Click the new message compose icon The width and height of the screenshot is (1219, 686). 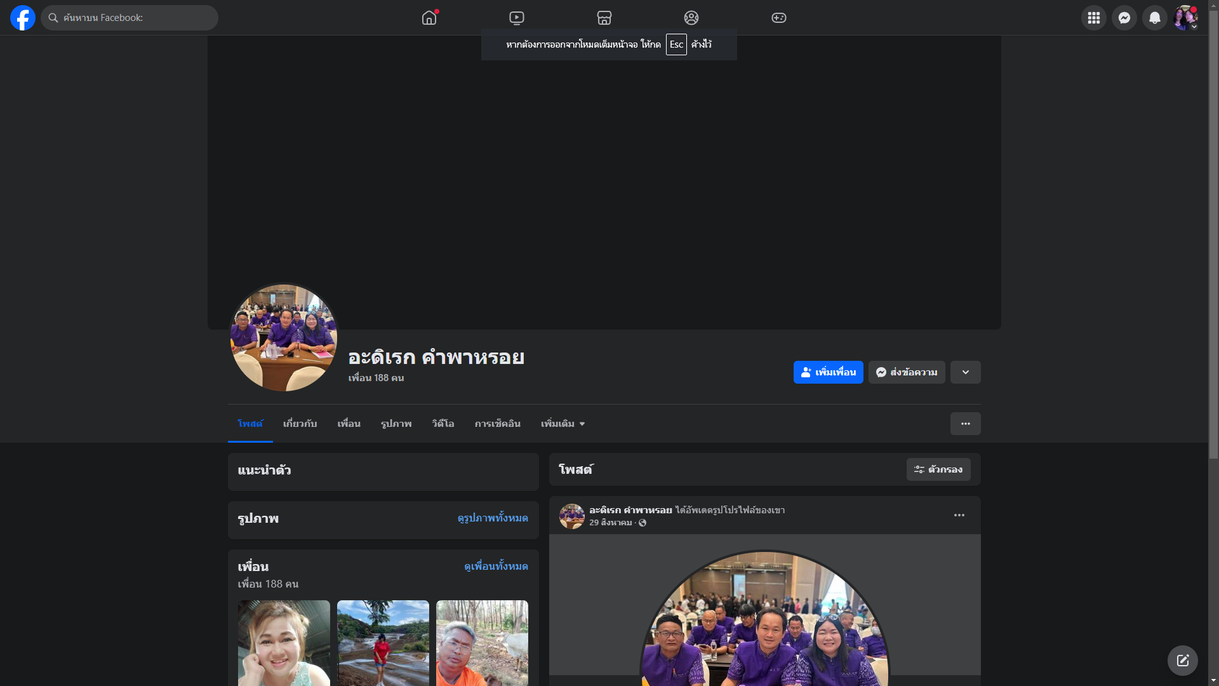(x=1182, y=661)
